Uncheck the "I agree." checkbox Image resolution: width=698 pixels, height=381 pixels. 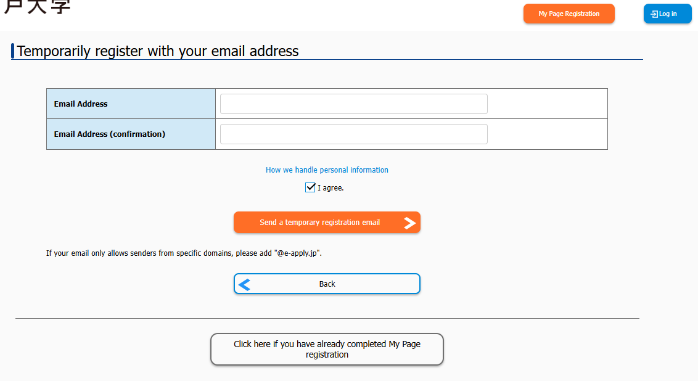tap(310, 187)
